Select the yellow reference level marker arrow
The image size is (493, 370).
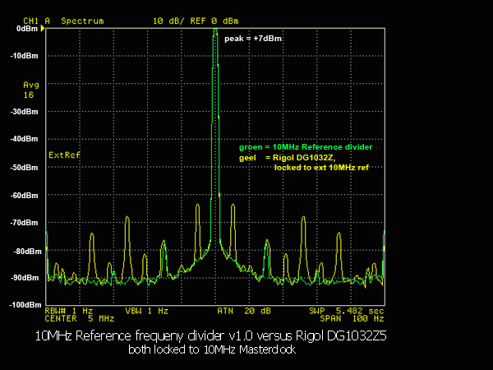click(43, 29)
